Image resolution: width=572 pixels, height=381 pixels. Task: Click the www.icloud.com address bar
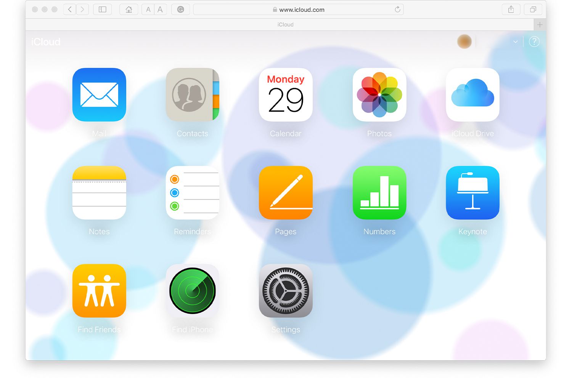pos(299,10)
